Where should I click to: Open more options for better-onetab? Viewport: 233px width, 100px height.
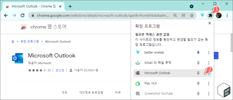[209, 53]
